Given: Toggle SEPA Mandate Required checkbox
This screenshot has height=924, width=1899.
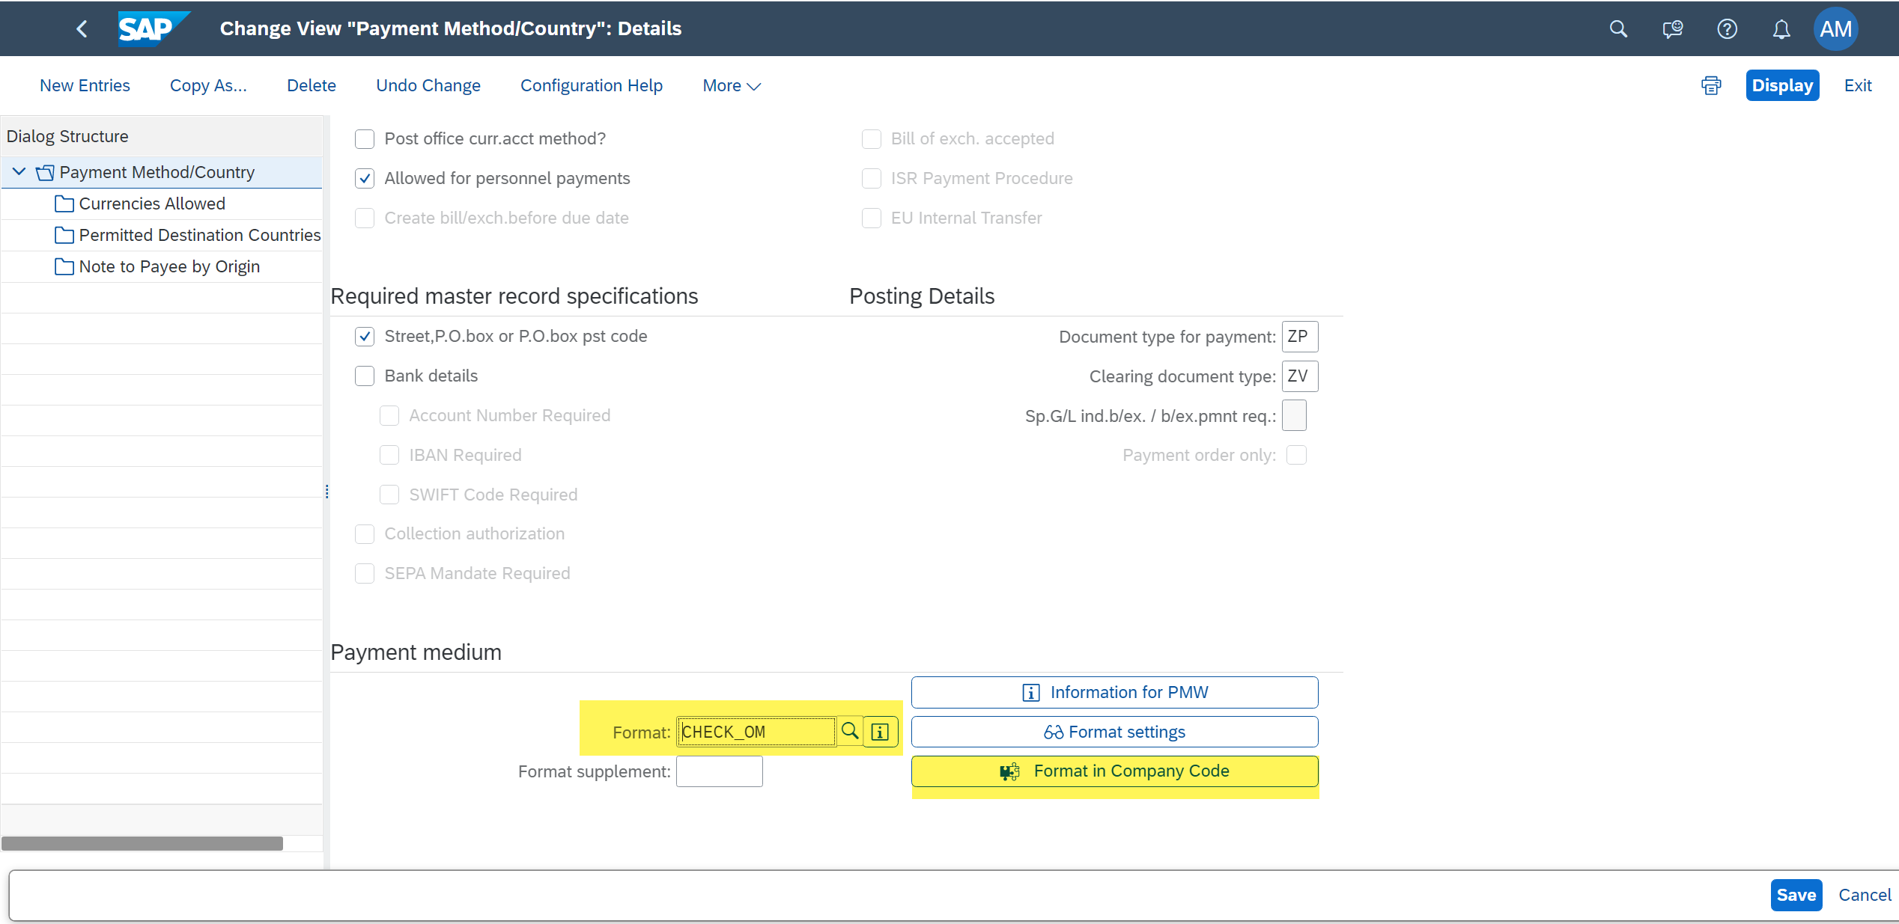Looking at the screenshot, I should [x=365, y=573].
